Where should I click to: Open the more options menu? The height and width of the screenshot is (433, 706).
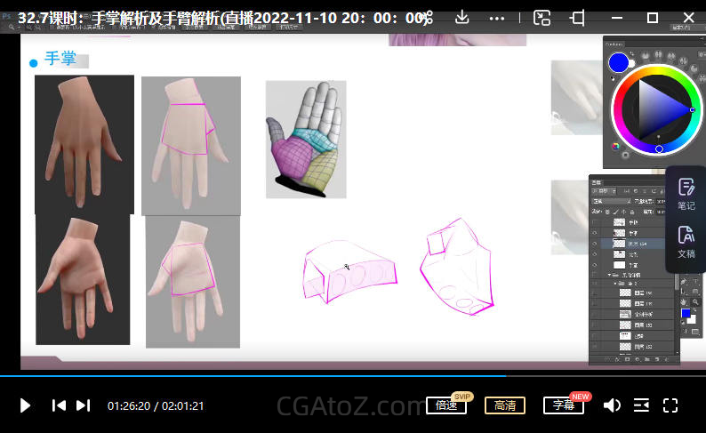[497, 18]
